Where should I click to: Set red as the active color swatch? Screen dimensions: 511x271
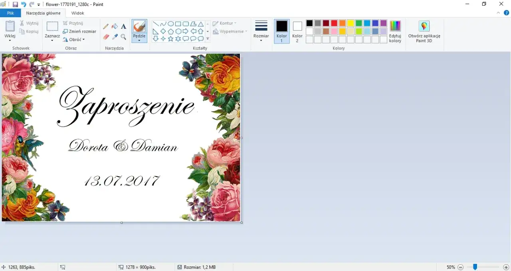click(333, 23)
